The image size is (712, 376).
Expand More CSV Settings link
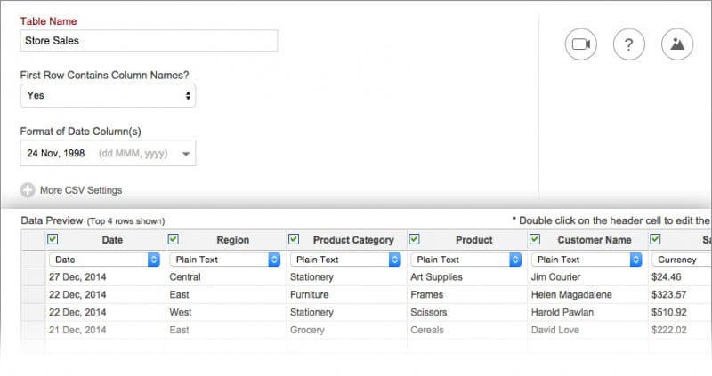tap(81, 190)
